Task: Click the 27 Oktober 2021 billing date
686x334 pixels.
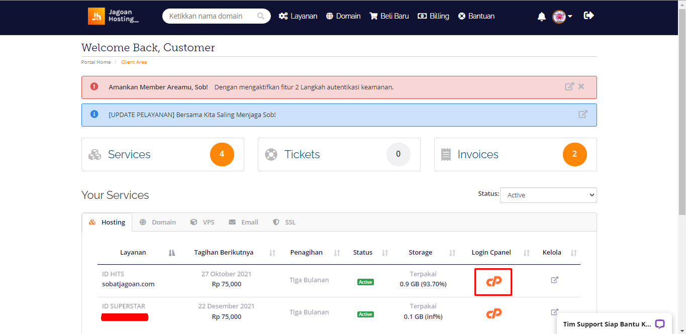Action: tap(227, 274)
